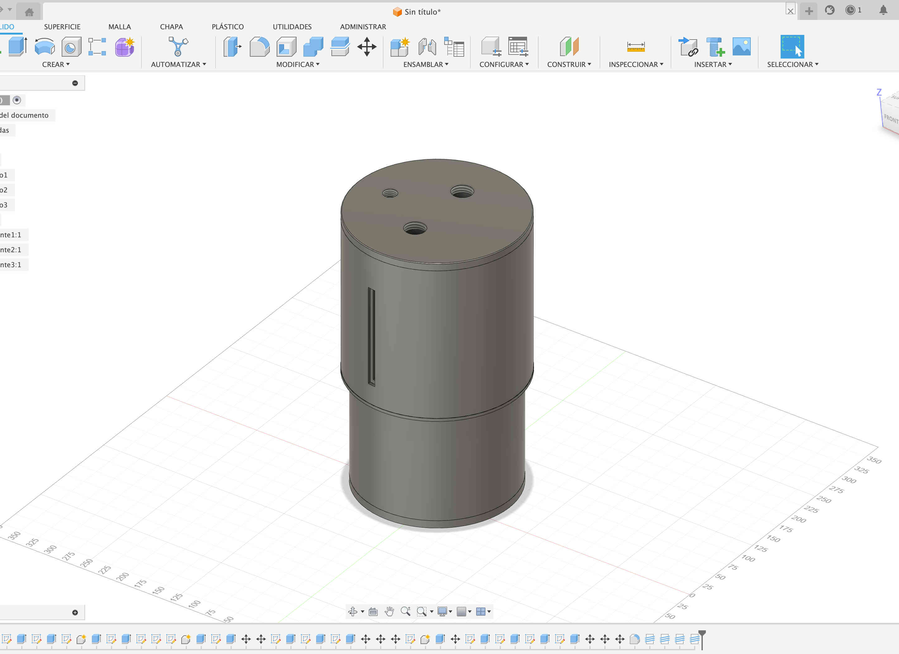
Task: Click the Select tool icon
Action: tap(792, 46)
